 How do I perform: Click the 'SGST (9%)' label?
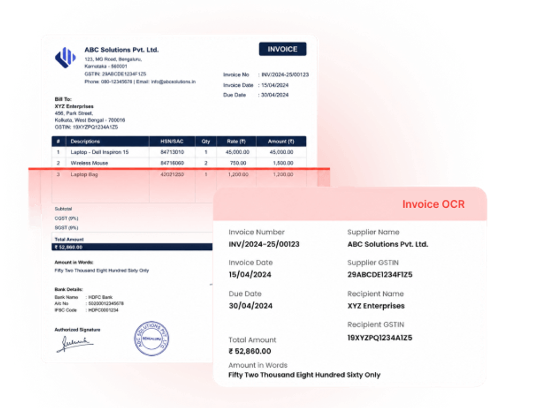pos(66,227)
